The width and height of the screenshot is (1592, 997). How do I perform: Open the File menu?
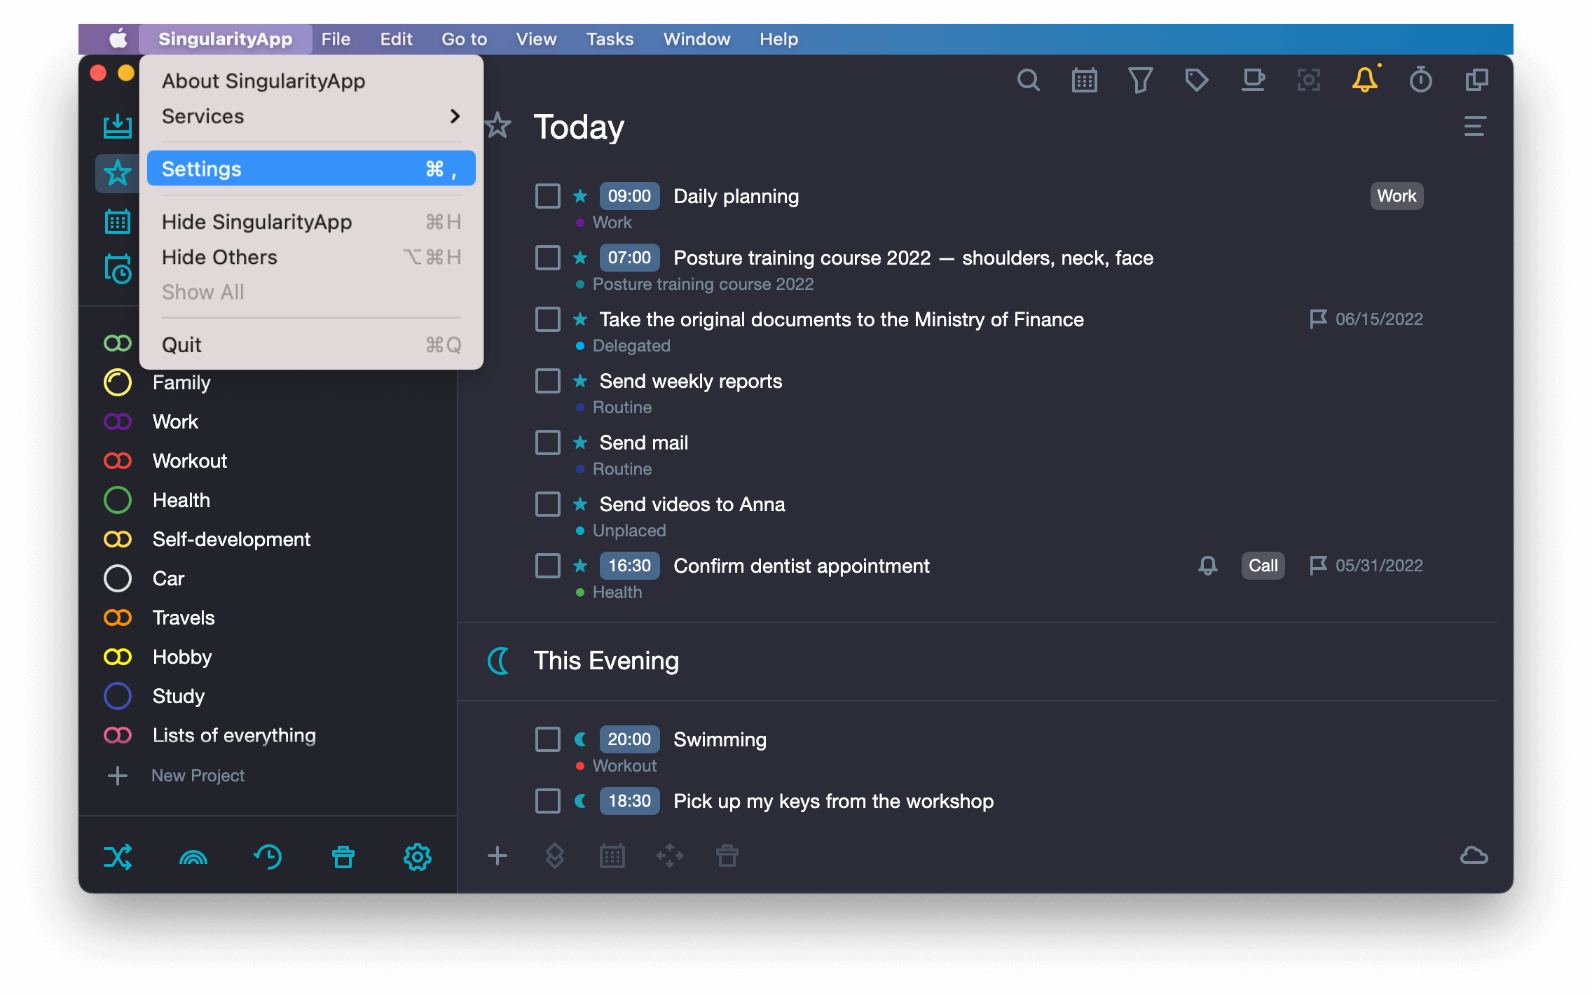click(336, 39)
